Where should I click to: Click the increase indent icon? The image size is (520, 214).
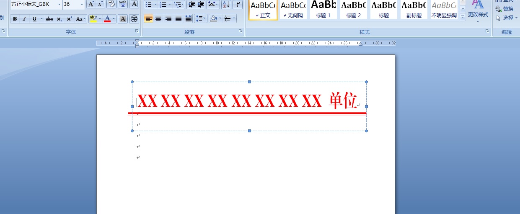point(201,4)
